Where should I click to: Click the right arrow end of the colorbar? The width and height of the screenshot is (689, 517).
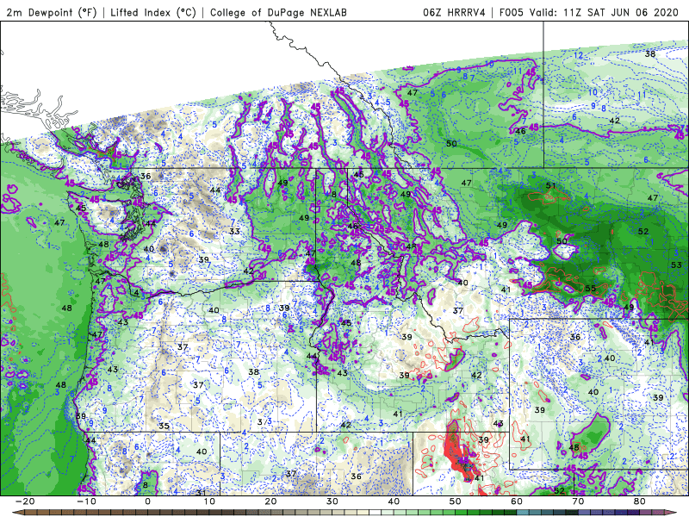tap(672, 512)
